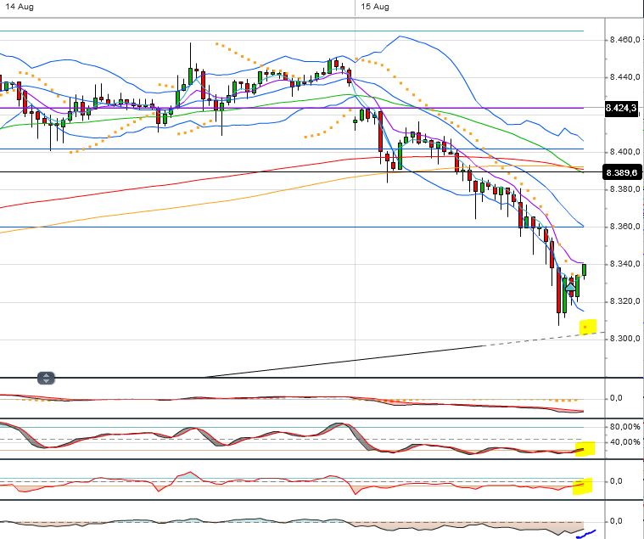
Task: Click the 8.360,0 price axis value
Action: 624,227
